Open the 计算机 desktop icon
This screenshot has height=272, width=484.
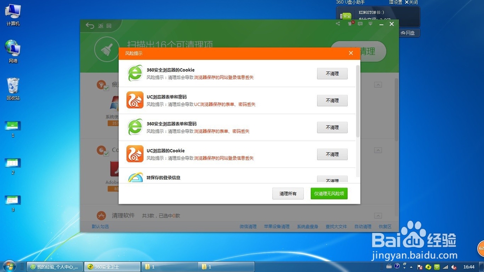(13, 15)
